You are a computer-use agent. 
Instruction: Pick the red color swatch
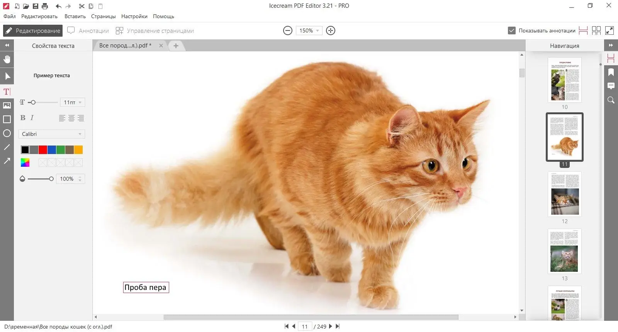tap(43, 150)
